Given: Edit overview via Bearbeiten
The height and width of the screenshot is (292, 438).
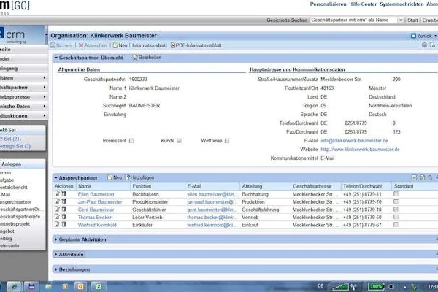Looking at the screenshot, I should click(x=147, y=58).
